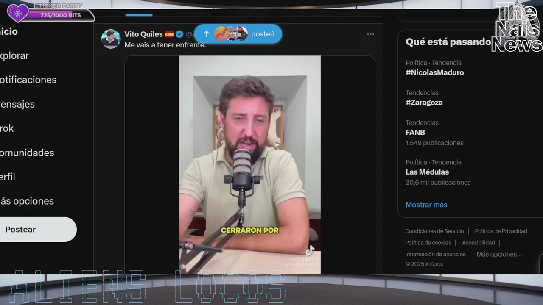Screen dimensions: 543x305
Task: Open Explorar in the sidebar
Action: coord(14,55)
